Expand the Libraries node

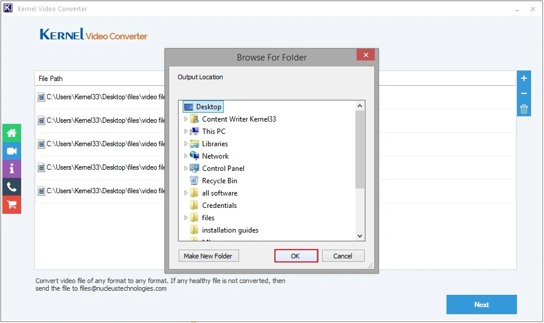(186, 144)
